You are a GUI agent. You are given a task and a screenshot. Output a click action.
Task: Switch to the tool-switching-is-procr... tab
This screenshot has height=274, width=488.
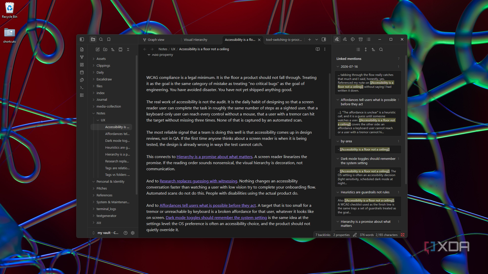[284, 40]
